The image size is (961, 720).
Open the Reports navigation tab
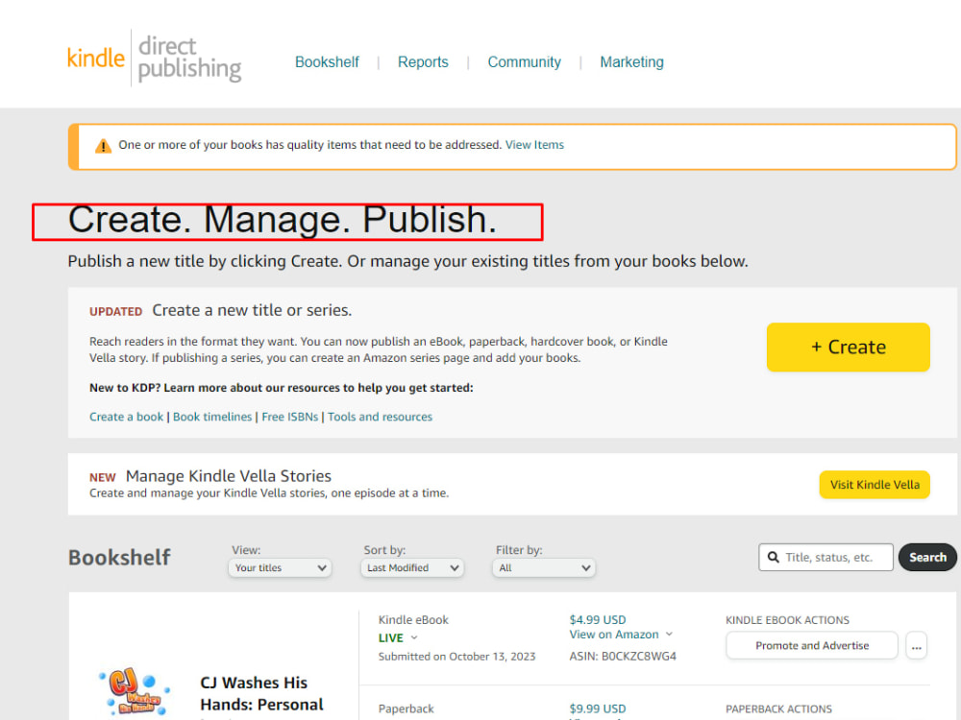[423, 61]
